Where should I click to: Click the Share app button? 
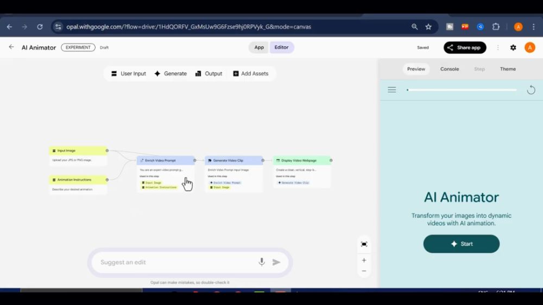465,48
